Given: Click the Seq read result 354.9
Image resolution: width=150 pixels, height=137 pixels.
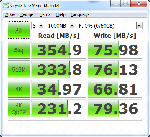Looking at the screenshot, I should [59, 50].
